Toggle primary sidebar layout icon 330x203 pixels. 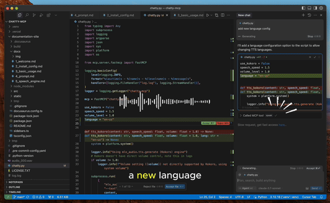tap(303, 8)
